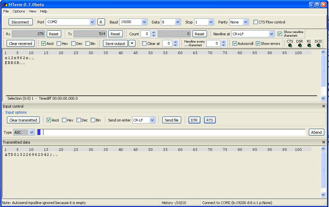
Task: Enable Dec checkbox in Input options
Action: coord(79,120)
